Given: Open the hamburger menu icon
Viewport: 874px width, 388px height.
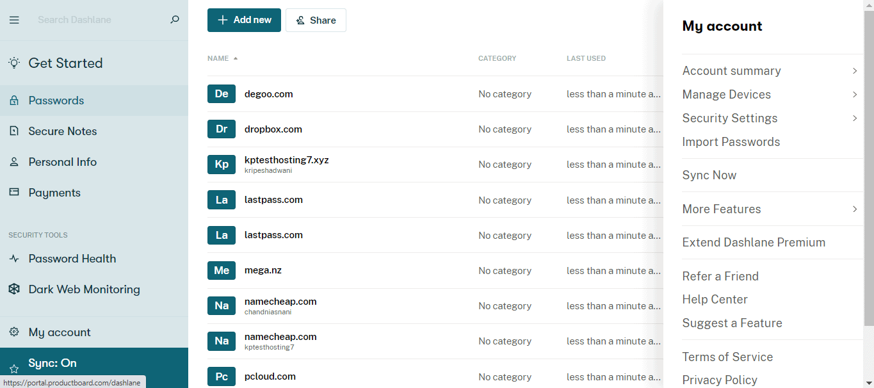Looking at the screenshot, I should coord(14,20).
